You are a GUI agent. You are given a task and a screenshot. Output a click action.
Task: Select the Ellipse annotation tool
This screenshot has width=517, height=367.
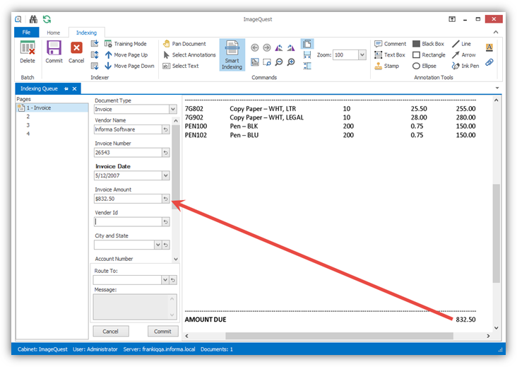(x=424, y=66)
